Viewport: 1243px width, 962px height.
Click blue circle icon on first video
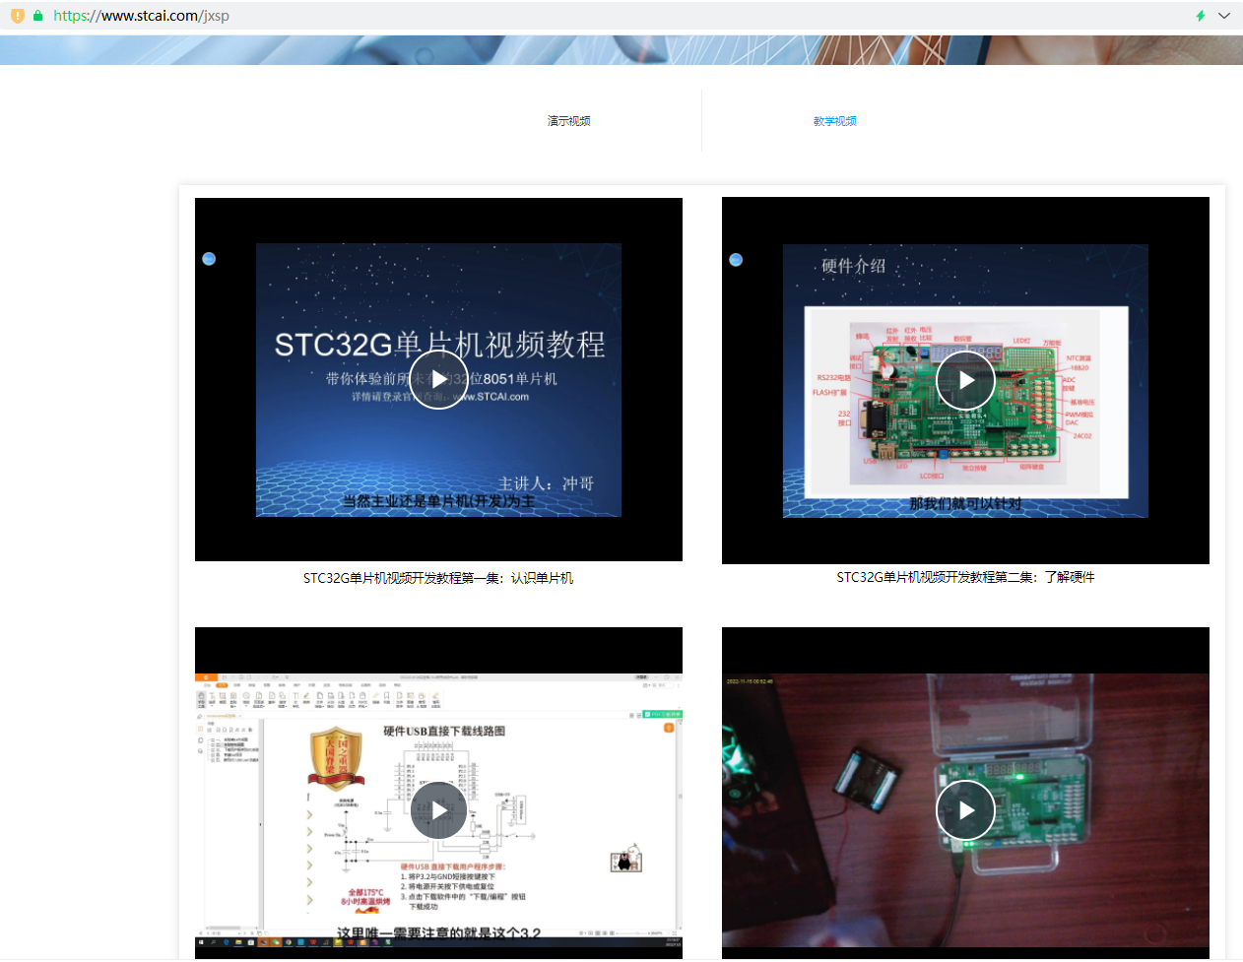209,259
